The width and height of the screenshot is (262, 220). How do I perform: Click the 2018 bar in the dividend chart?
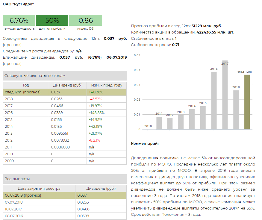236,110
